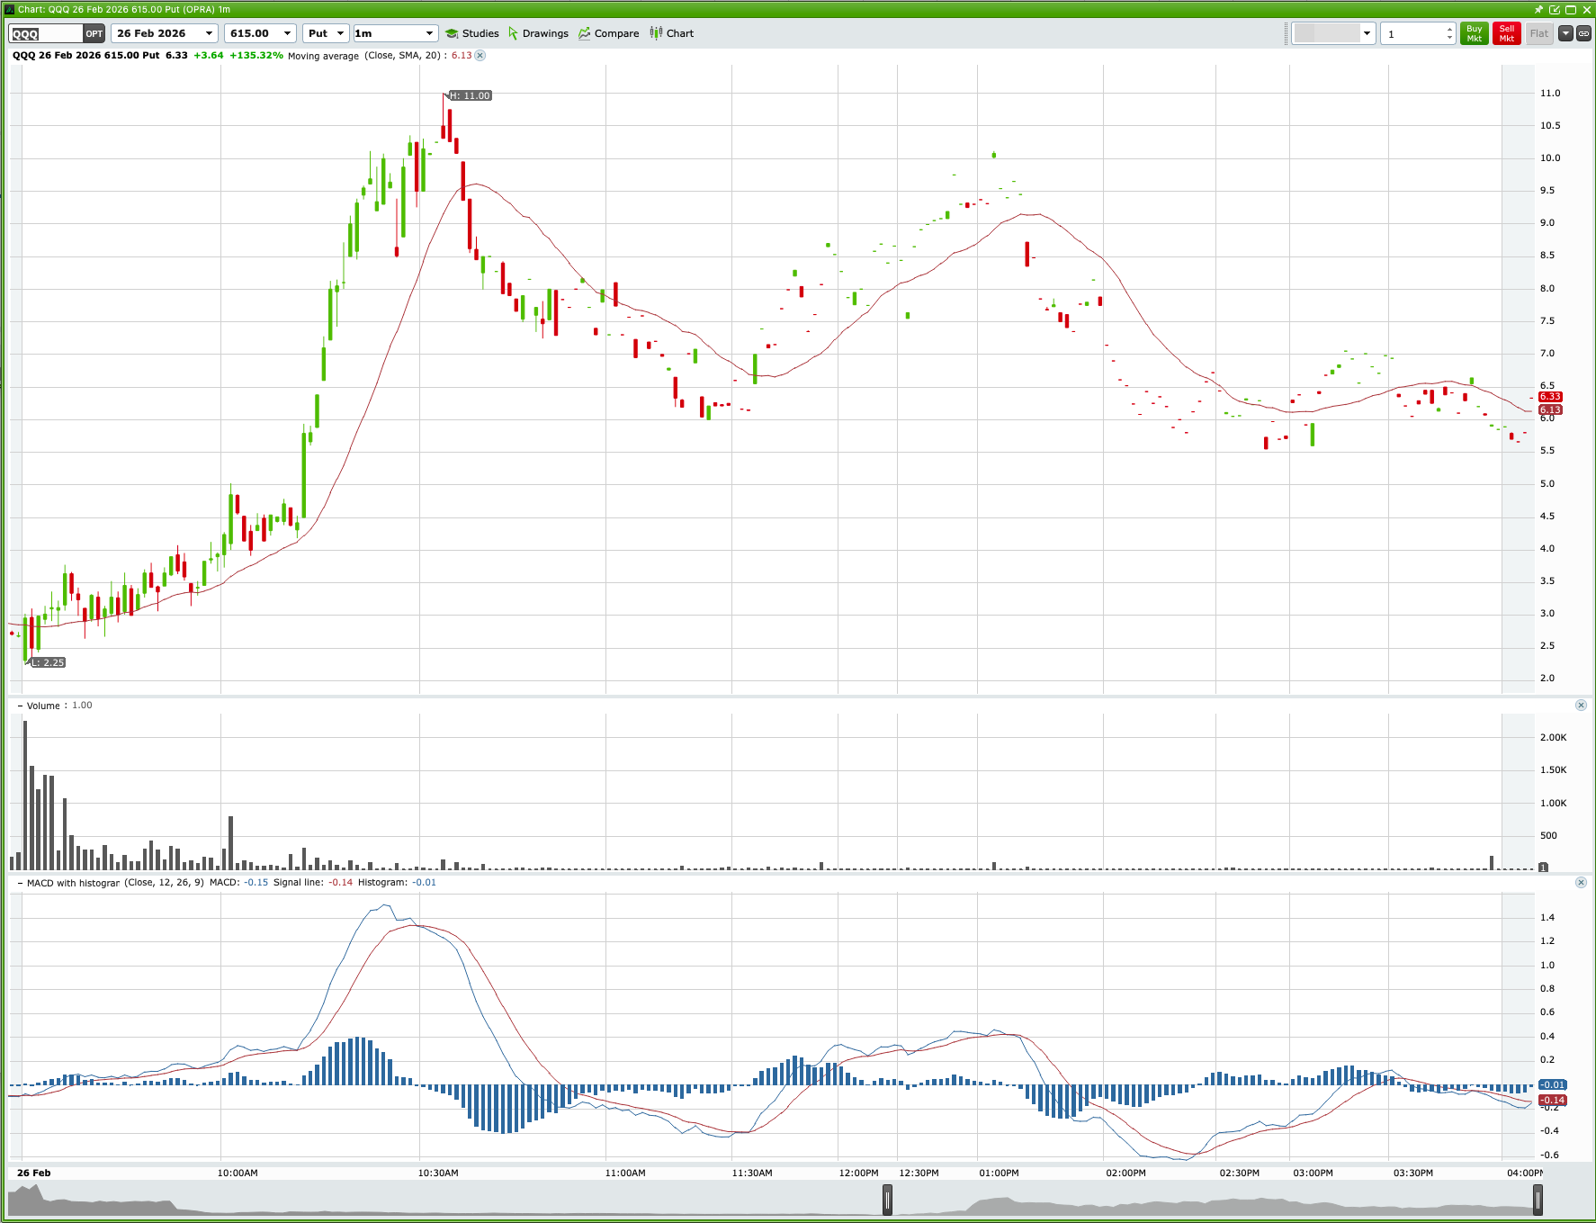Open the Compare feature

[x=608, y=33]
